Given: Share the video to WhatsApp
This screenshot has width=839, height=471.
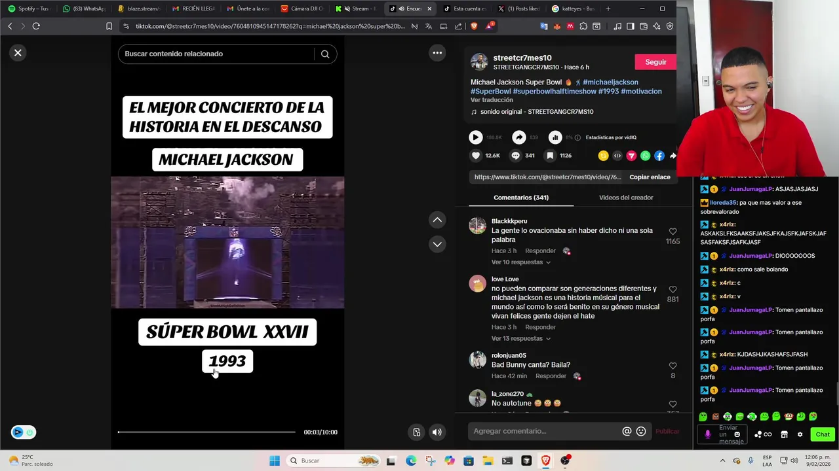Looking at the screenshot, I should coord(646,156).
